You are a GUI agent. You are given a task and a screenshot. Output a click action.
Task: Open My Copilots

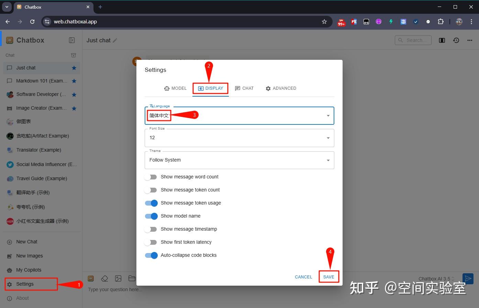point(28,270)
